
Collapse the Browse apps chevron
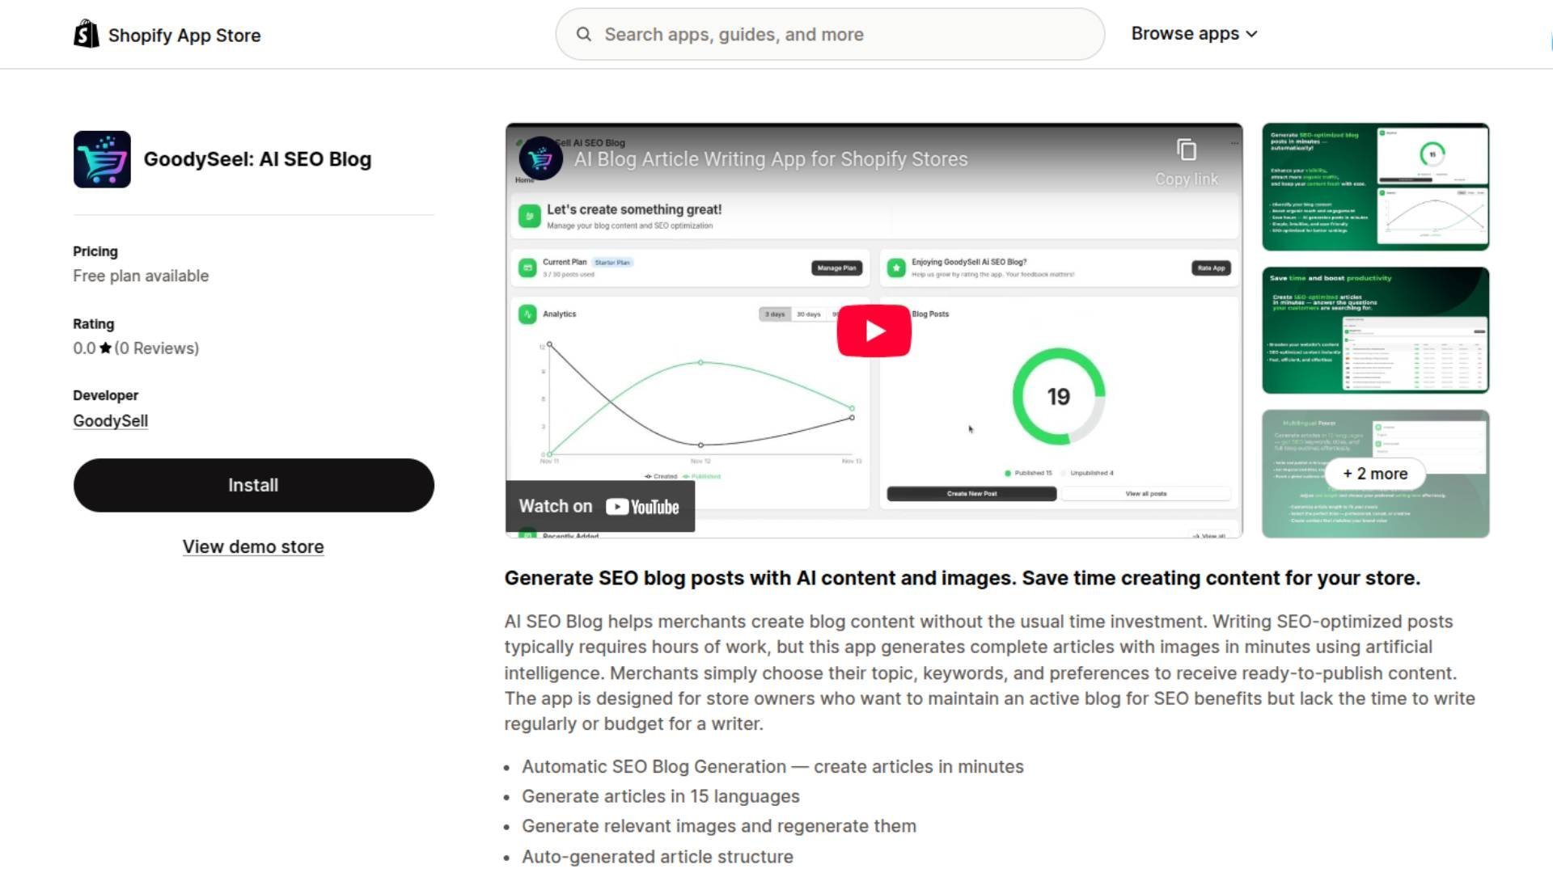point(1251,34)
